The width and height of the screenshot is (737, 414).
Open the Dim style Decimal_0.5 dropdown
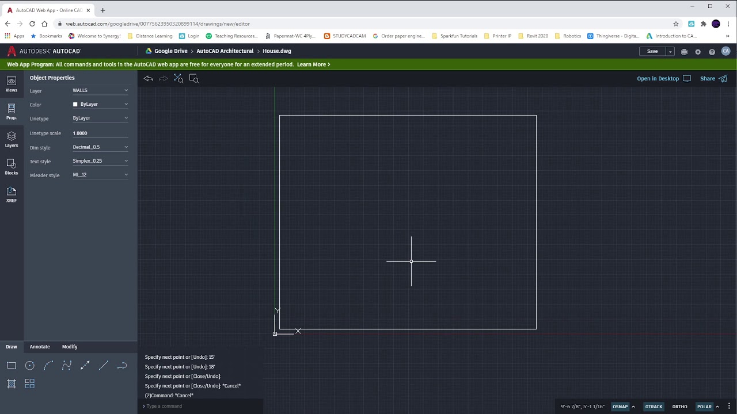(100, 147)
